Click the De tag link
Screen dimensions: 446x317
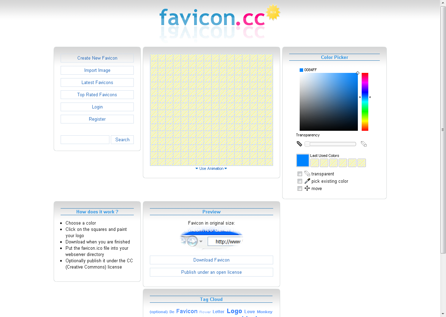coord(172,312)
